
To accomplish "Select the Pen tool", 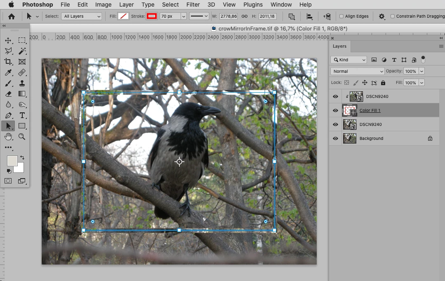I will [8, 115].
